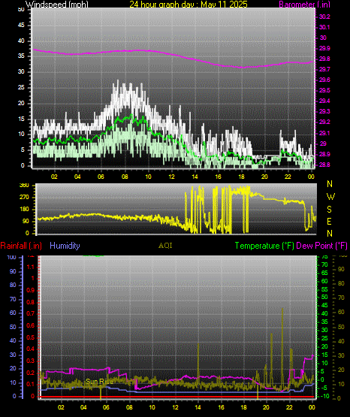Click the '-10' green temperature axis value
This screenshot has height=417, width=350.
325,396
